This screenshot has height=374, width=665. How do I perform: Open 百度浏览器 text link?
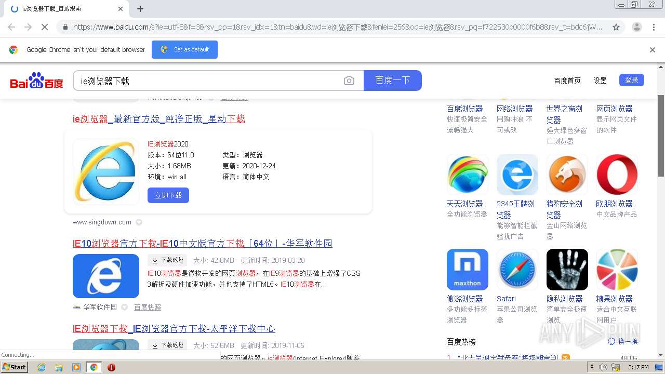(x=465, y=109)
